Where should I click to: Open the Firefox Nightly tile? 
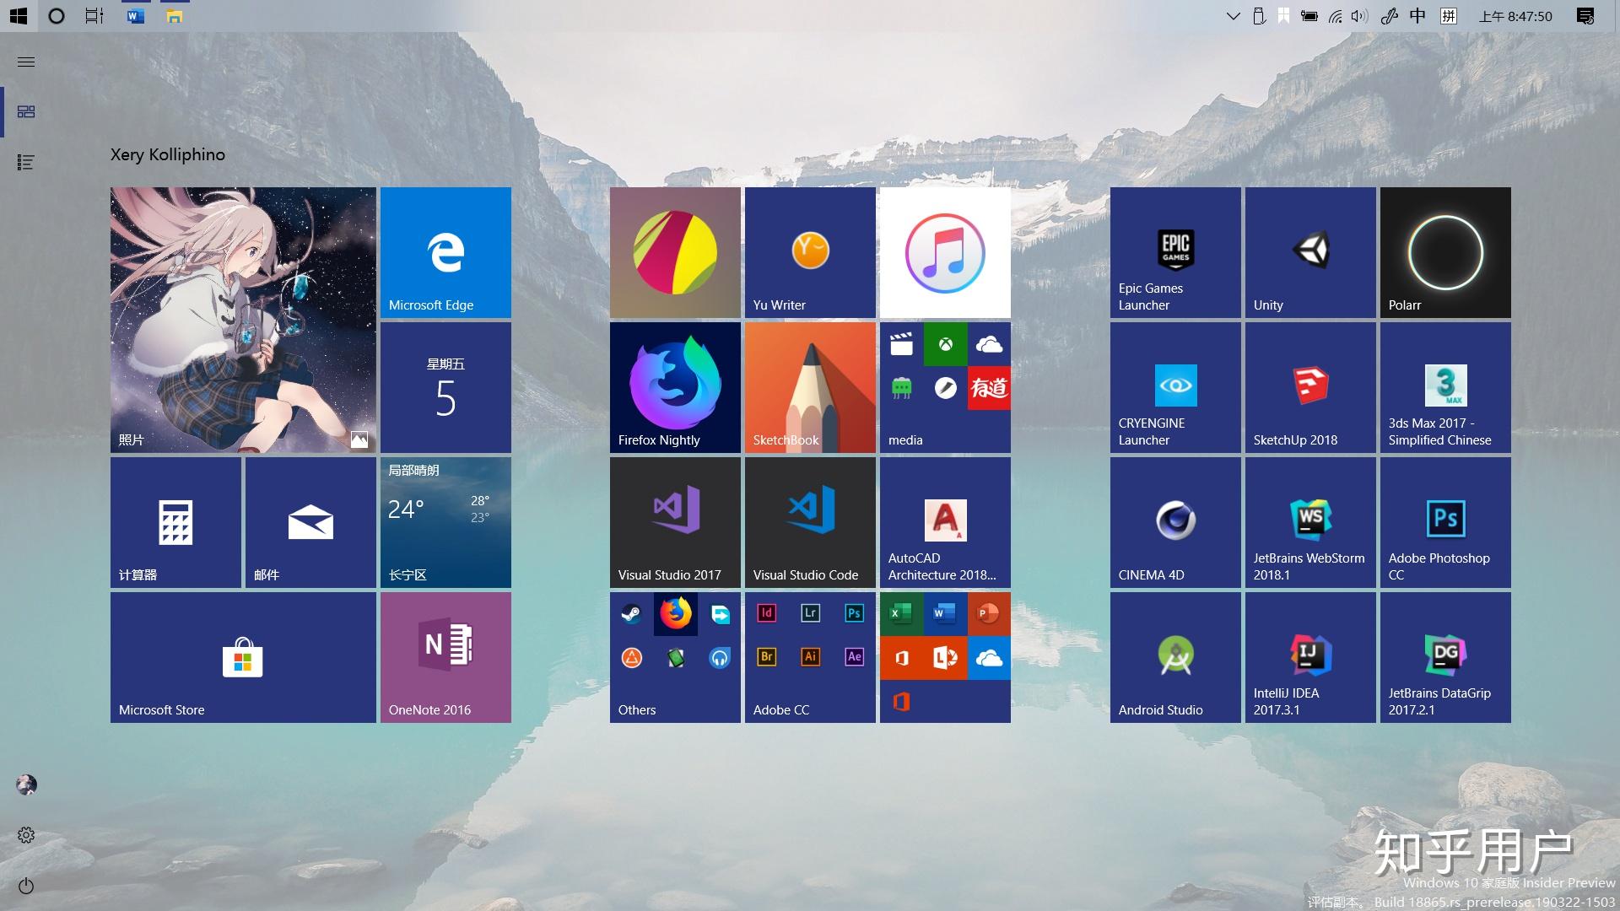(675, 387)
